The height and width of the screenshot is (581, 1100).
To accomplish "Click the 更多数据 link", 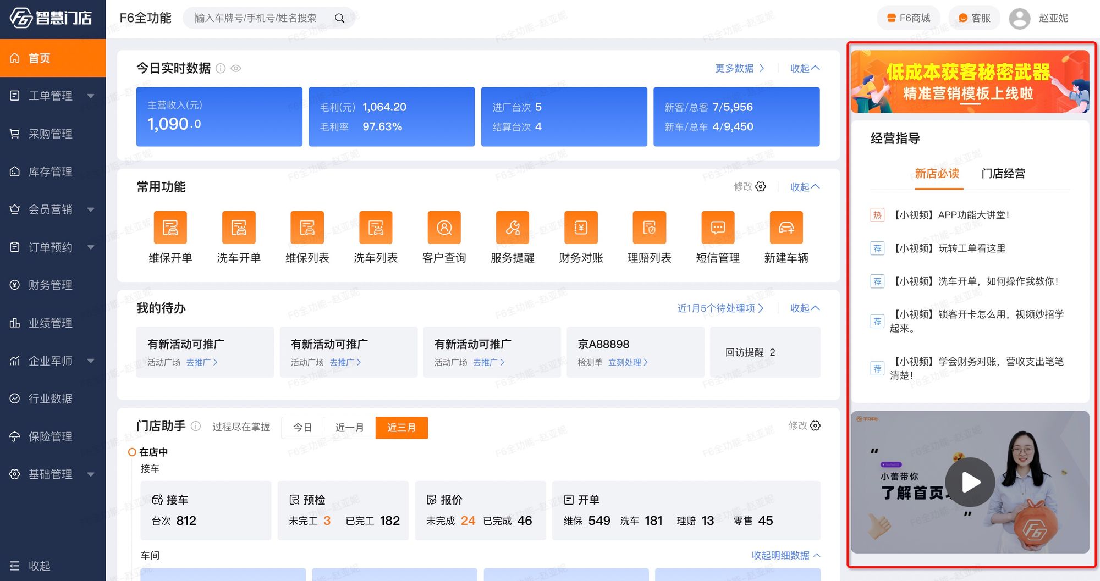I will coord(740,68).
